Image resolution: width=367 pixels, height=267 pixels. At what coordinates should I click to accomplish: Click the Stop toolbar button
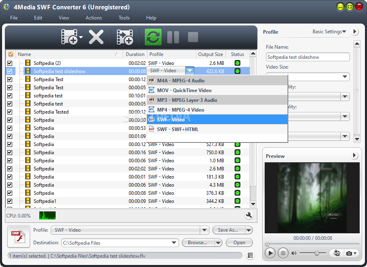pyautogui.click(x=193, y=37)
